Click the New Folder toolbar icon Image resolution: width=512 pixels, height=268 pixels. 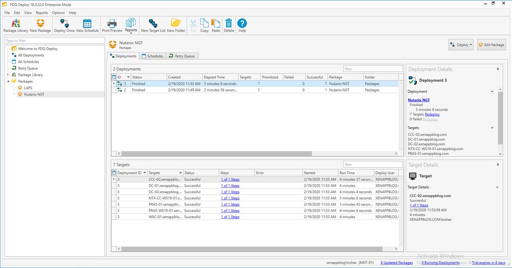(176, 26)
